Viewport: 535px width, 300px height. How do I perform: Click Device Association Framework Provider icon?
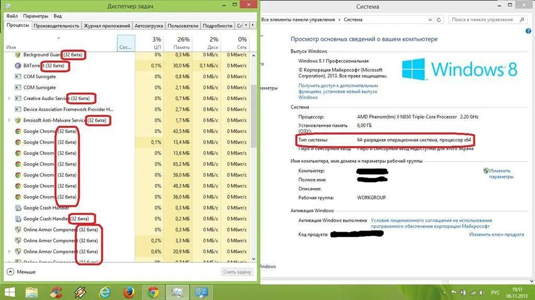(x=18, y=109)
